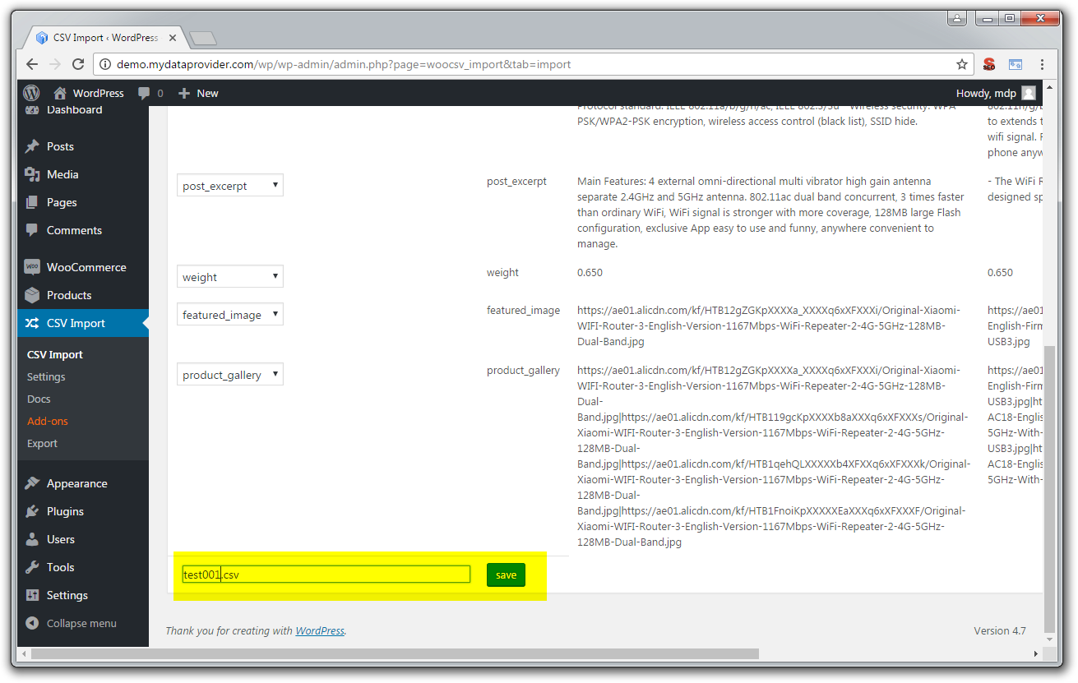1078x683 pixels.
Task: Click the user avatar next to Howdy, mdp
Action: click(1029, 93)
